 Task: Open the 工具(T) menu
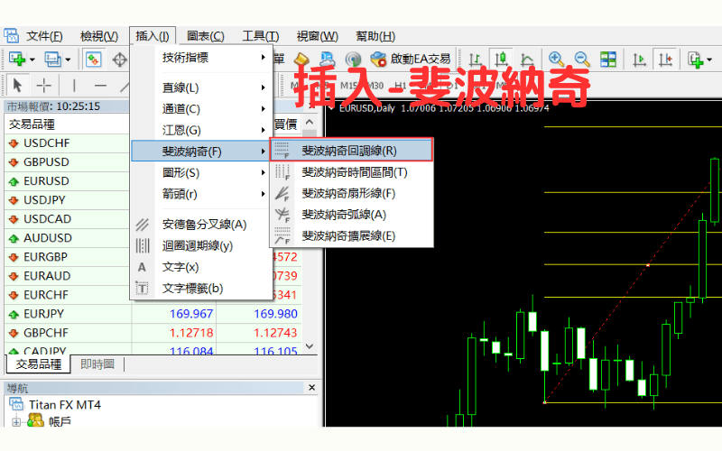[261, 36]
